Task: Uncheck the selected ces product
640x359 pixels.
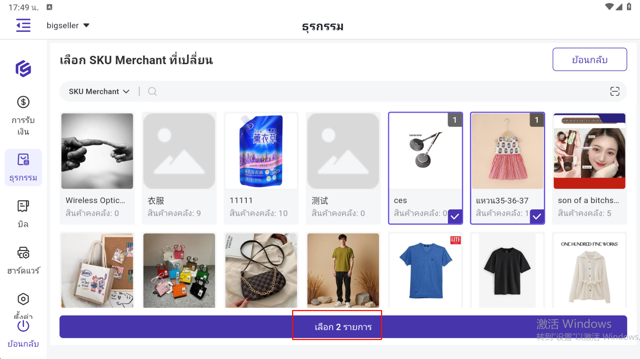Action: [455, 216]
